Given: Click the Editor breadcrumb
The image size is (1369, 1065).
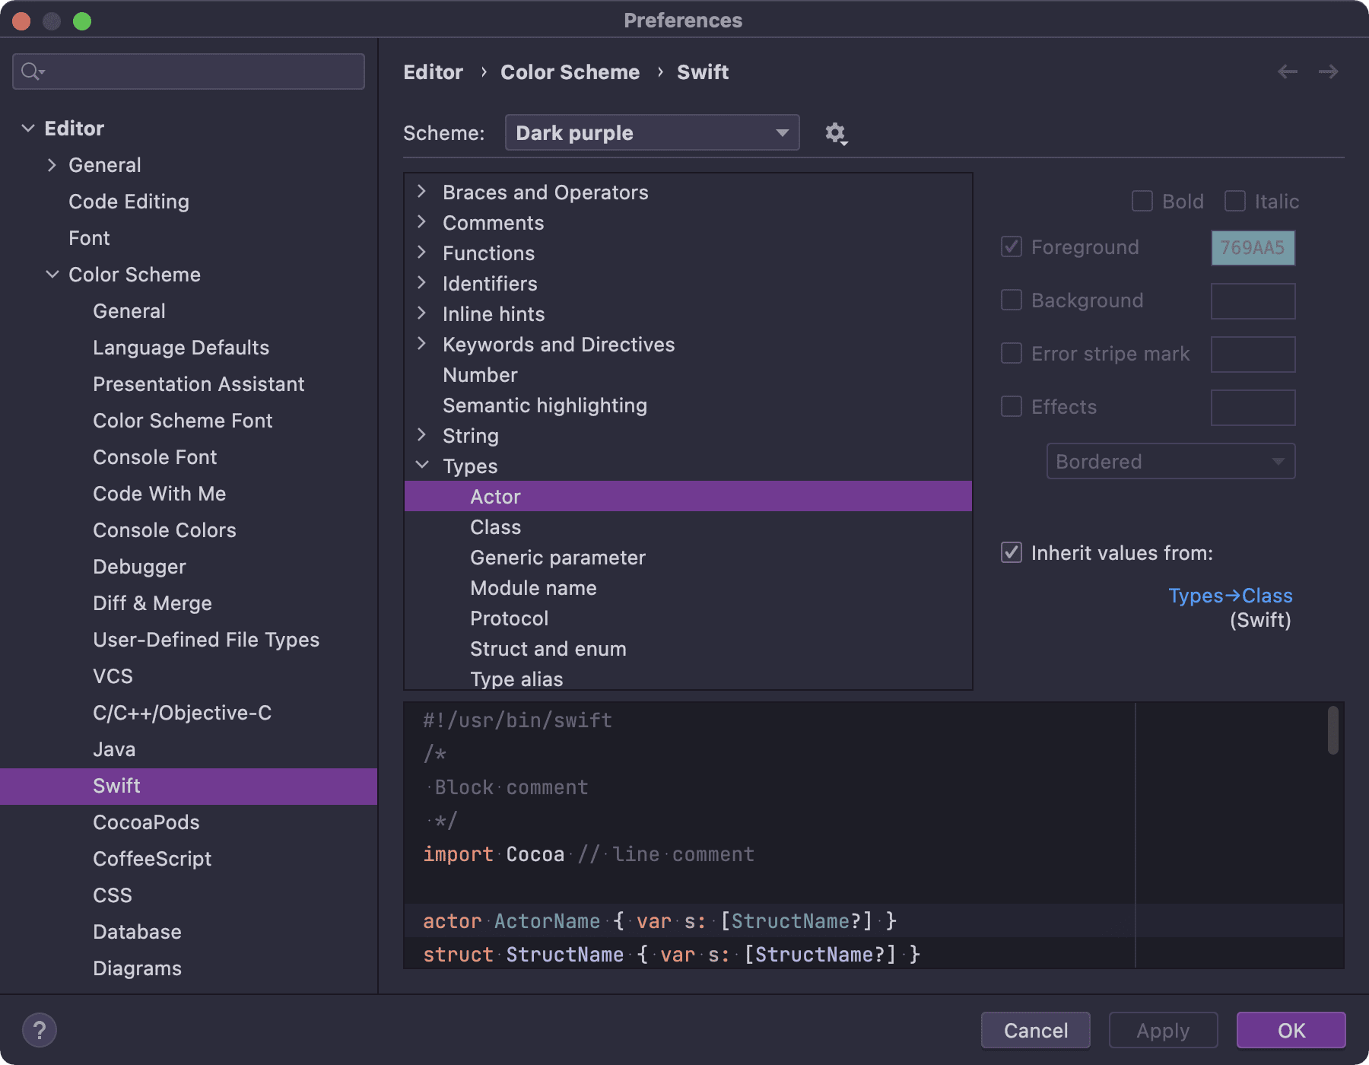Looking at the screenshot, I should click(x=433, y=72).
